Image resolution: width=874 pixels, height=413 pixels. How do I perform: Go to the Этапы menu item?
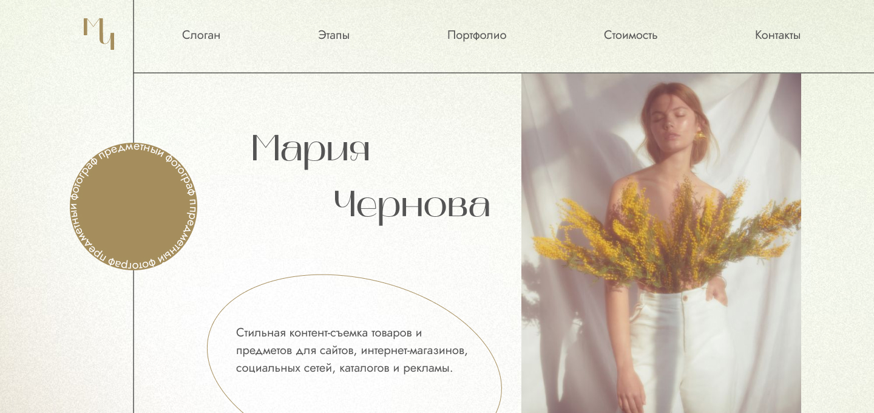point(334,35)
